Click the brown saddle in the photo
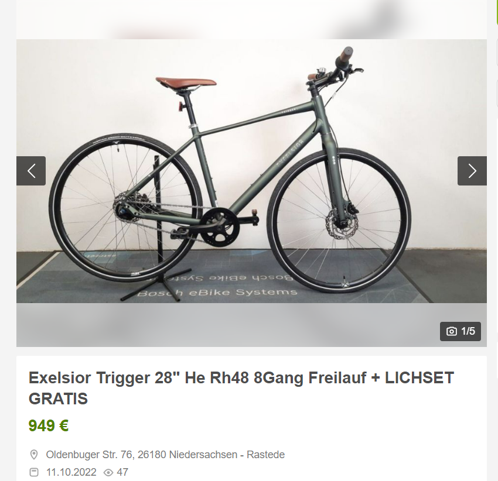The image size is (498, 481). [x=186, y=82]
